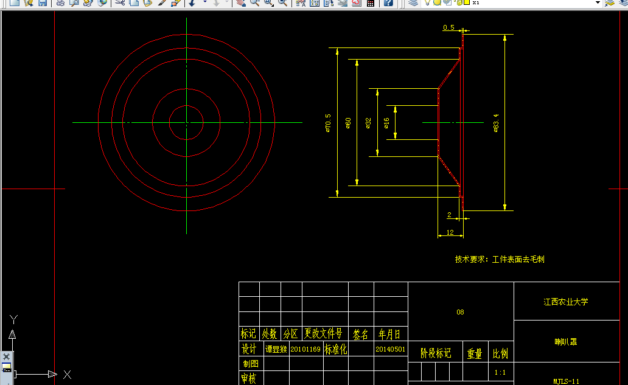Viewport: 628px width, 385px height.
Task: Click the part name 喇叭罩 text
Action: click(565, 342)
